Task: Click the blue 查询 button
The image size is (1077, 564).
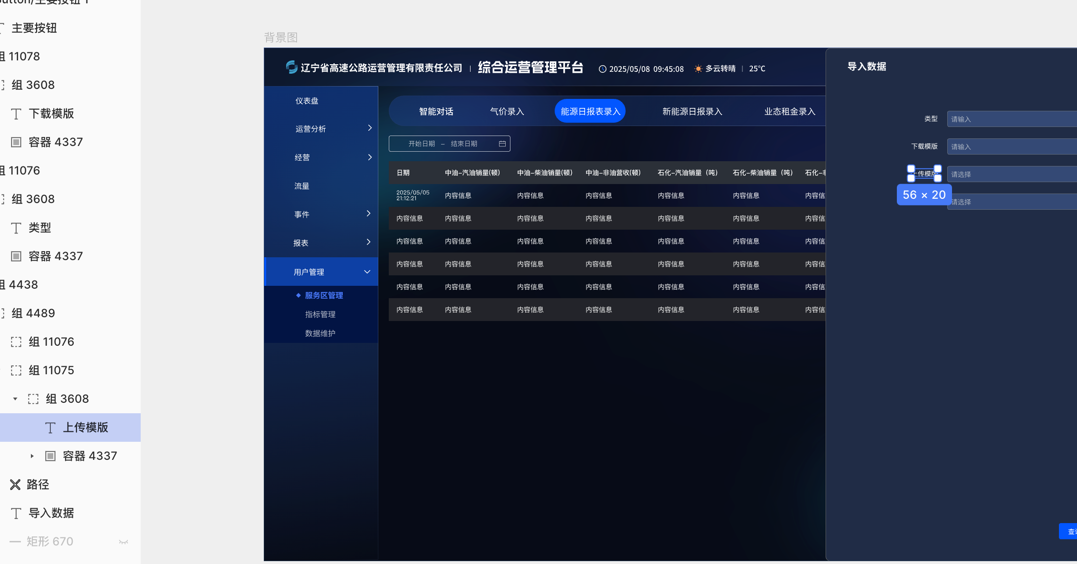Action: click(x=1070, y=531)
